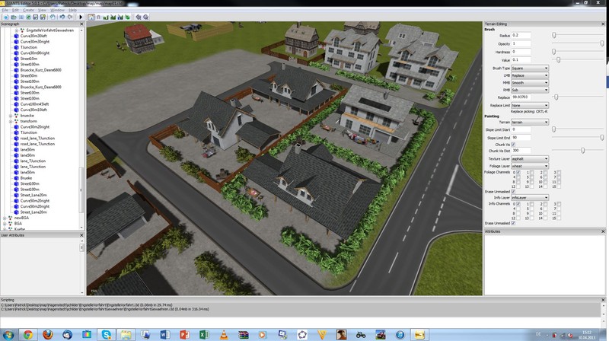The width and height of the screenshot is (609, 341).
Task: Open Firefox from taskbar
Action: pos(47,334)
